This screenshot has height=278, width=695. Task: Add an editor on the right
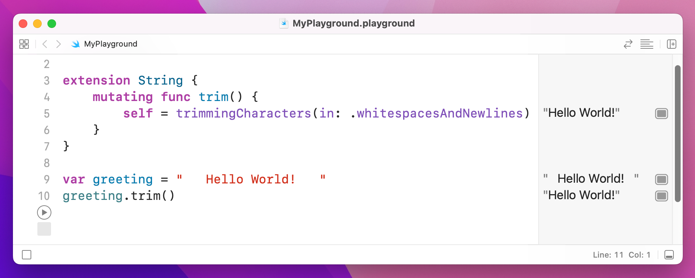[672, 44]
